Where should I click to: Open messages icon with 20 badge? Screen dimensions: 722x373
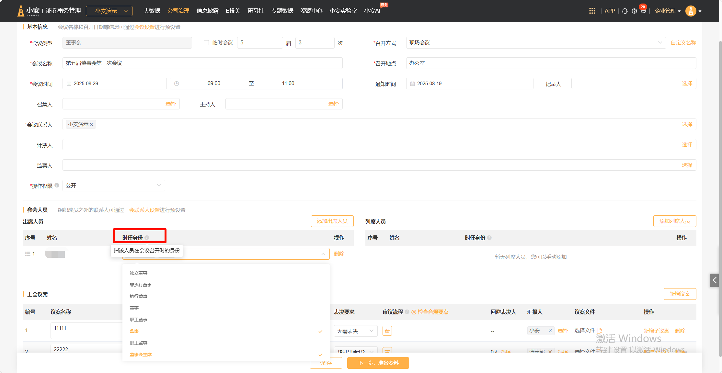643,11
